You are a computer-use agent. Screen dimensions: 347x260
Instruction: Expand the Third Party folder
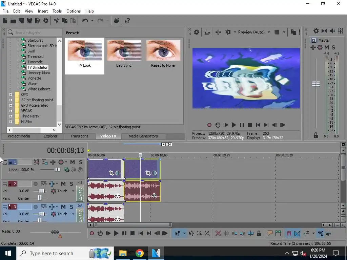[x=11, y=116]
